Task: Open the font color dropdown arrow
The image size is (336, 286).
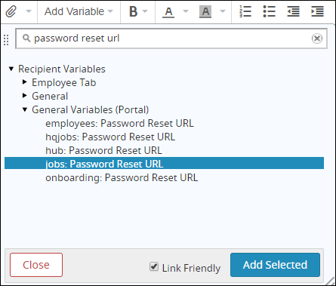Action: point(186,11)
